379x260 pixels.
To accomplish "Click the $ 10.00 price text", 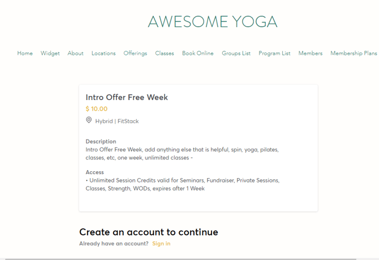I will point(96,109).
